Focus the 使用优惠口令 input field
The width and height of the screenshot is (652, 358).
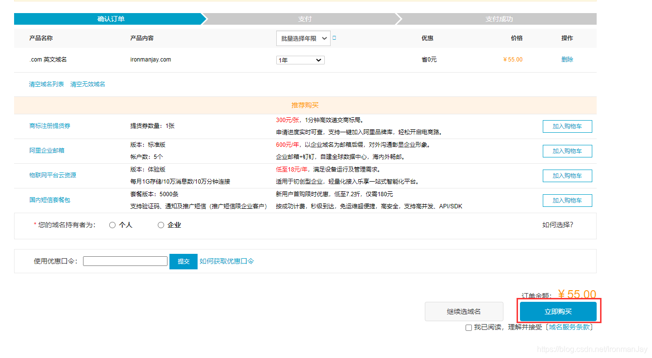pyautogui.click(x=125, y=261)
